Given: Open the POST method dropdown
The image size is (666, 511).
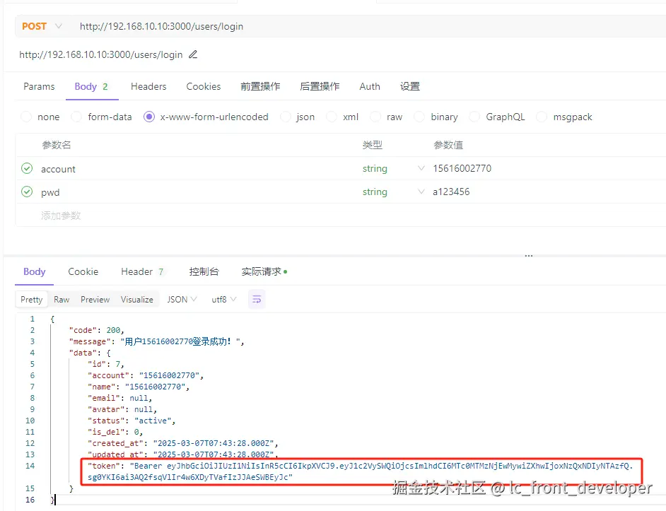Looking at the screenshot, I should pos(42,26).
